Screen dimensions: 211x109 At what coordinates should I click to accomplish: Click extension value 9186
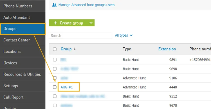click(173, 78)
